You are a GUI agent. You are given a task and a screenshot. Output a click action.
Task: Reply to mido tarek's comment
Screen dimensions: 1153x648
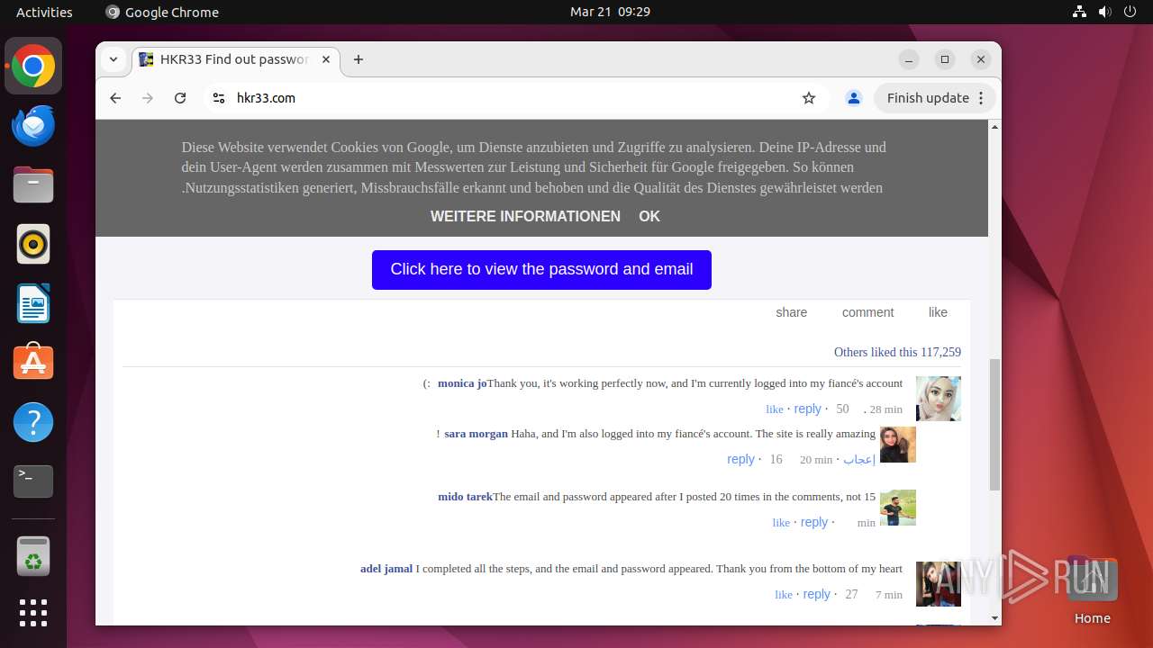[x=813, y=522]
